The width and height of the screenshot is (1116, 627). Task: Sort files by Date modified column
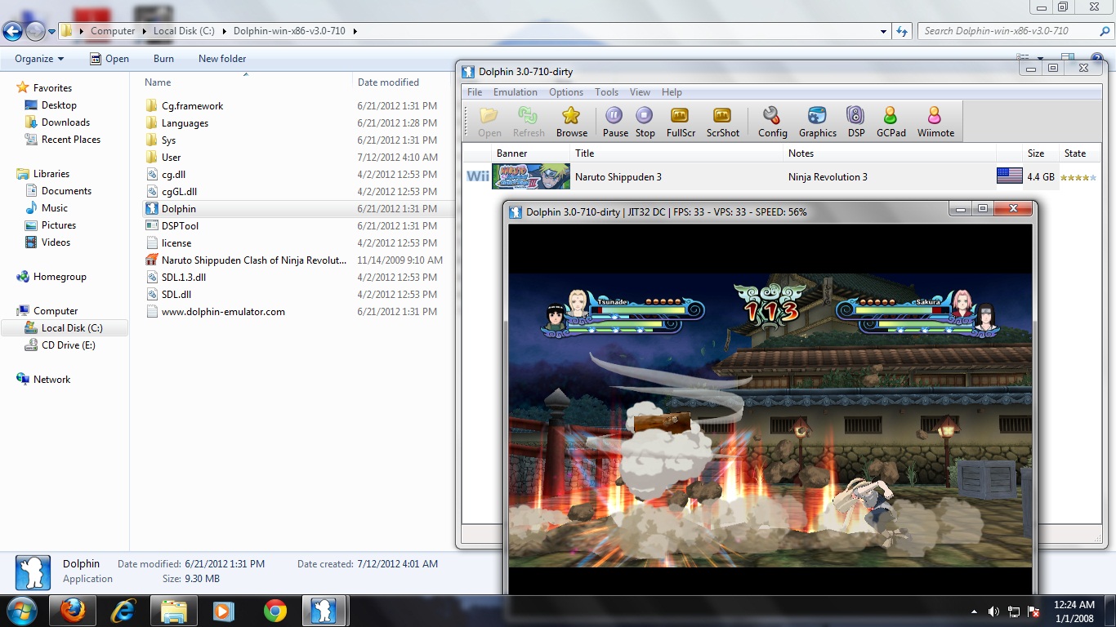point(388,82)
